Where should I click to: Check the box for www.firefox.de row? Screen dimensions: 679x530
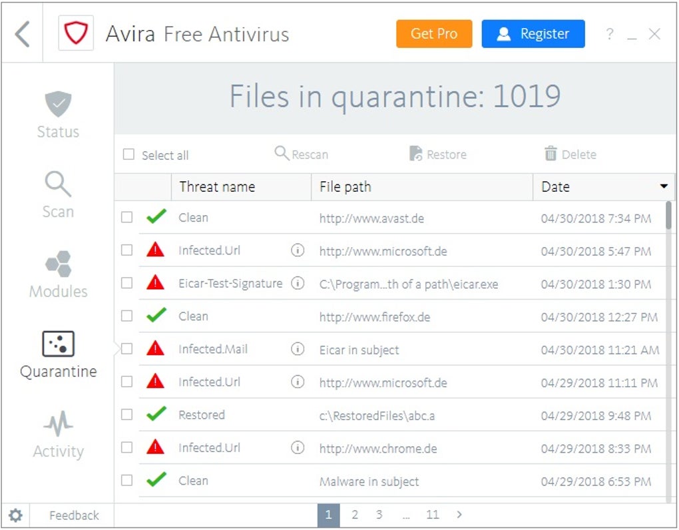[x=127, y=316]
